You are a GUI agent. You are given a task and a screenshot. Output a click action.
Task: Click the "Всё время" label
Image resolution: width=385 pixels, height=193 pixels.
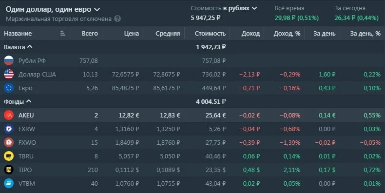(x=289, y=8)
